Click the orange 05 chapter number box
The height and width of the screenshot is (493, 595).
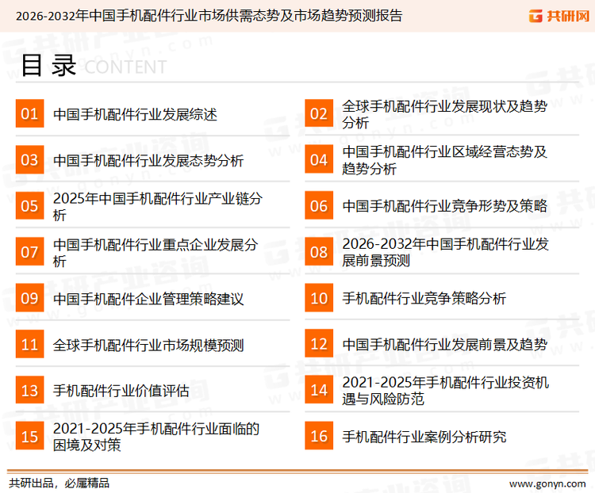click(x=29, y=205)
